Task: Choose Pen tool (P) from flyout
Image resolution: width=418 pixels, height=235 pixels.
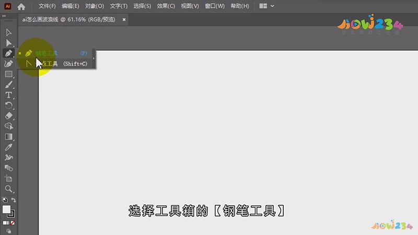Action: pyautogui.click(x=56, y=53)
